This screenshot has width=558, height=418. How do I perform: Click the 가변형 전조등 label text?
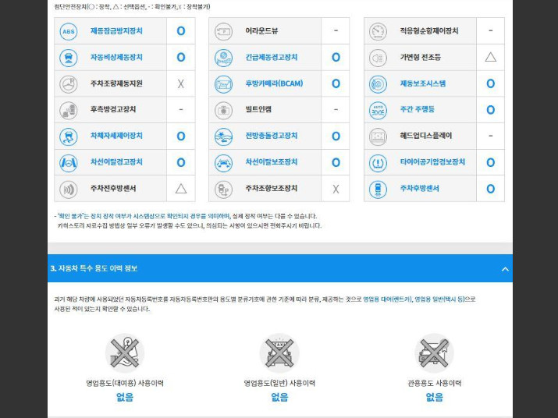point(421,57)
